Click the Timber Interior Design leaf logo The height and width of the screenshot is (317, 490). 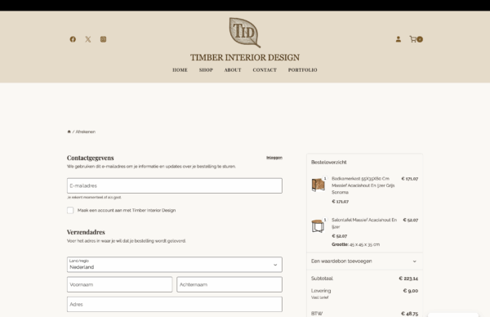click(245, 33)
